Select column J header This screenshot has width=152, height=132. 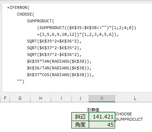(80, 98)
